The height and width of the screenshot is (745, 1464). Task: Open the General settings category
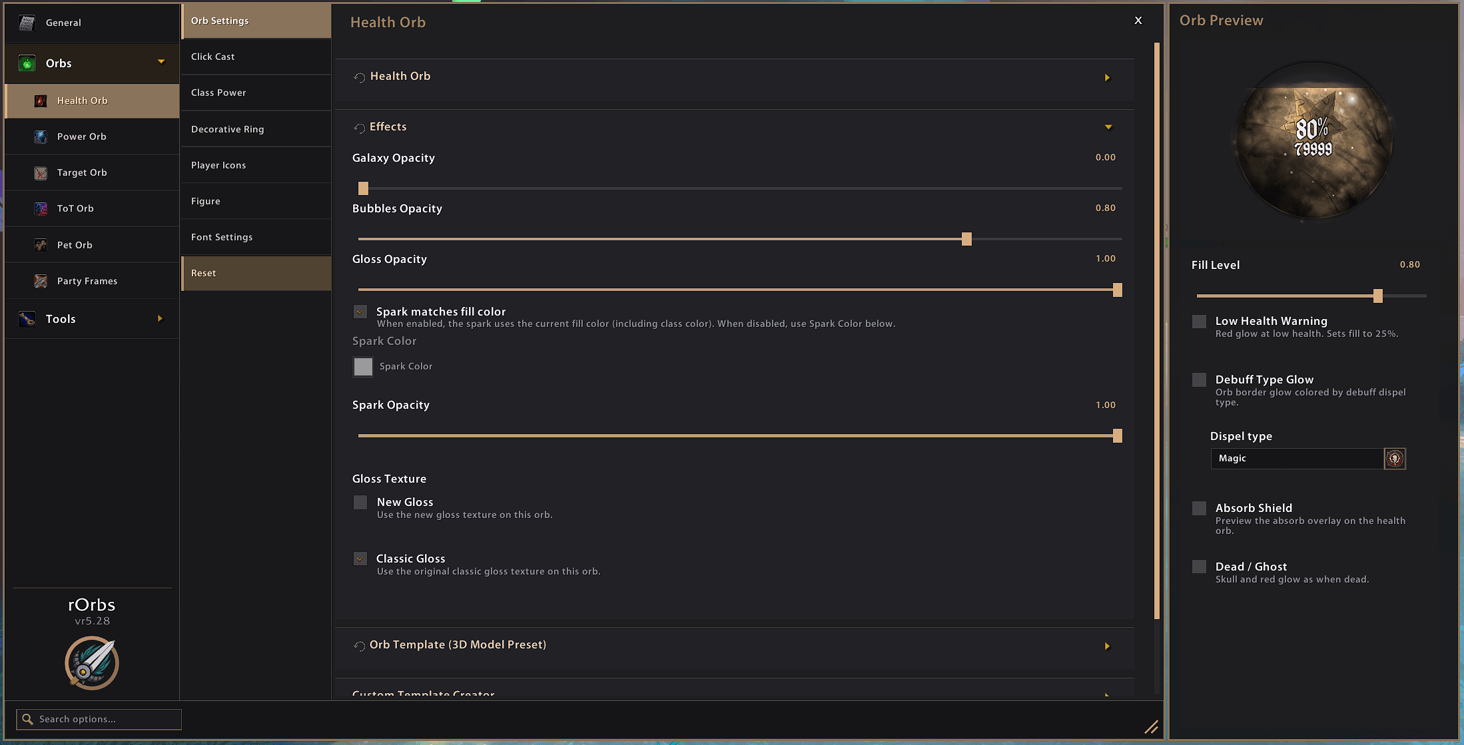[92, 23]
